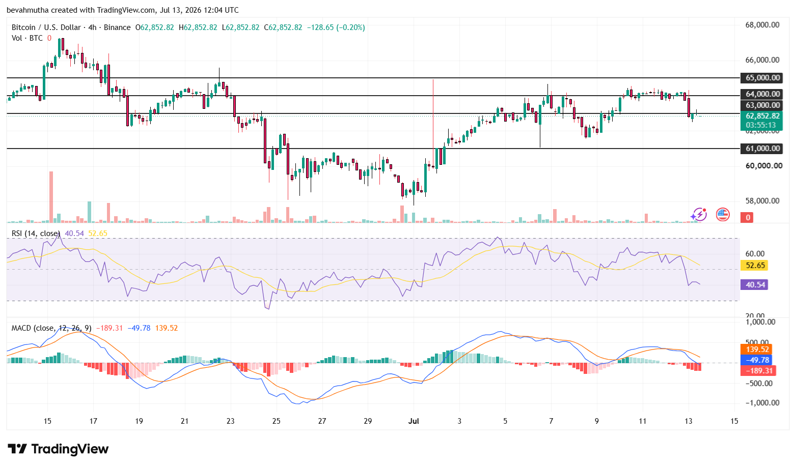Click the header text bevahmutha created with TradingView.com
The width and height of the screenshot is (796, 468).
[x=81, y=10]
